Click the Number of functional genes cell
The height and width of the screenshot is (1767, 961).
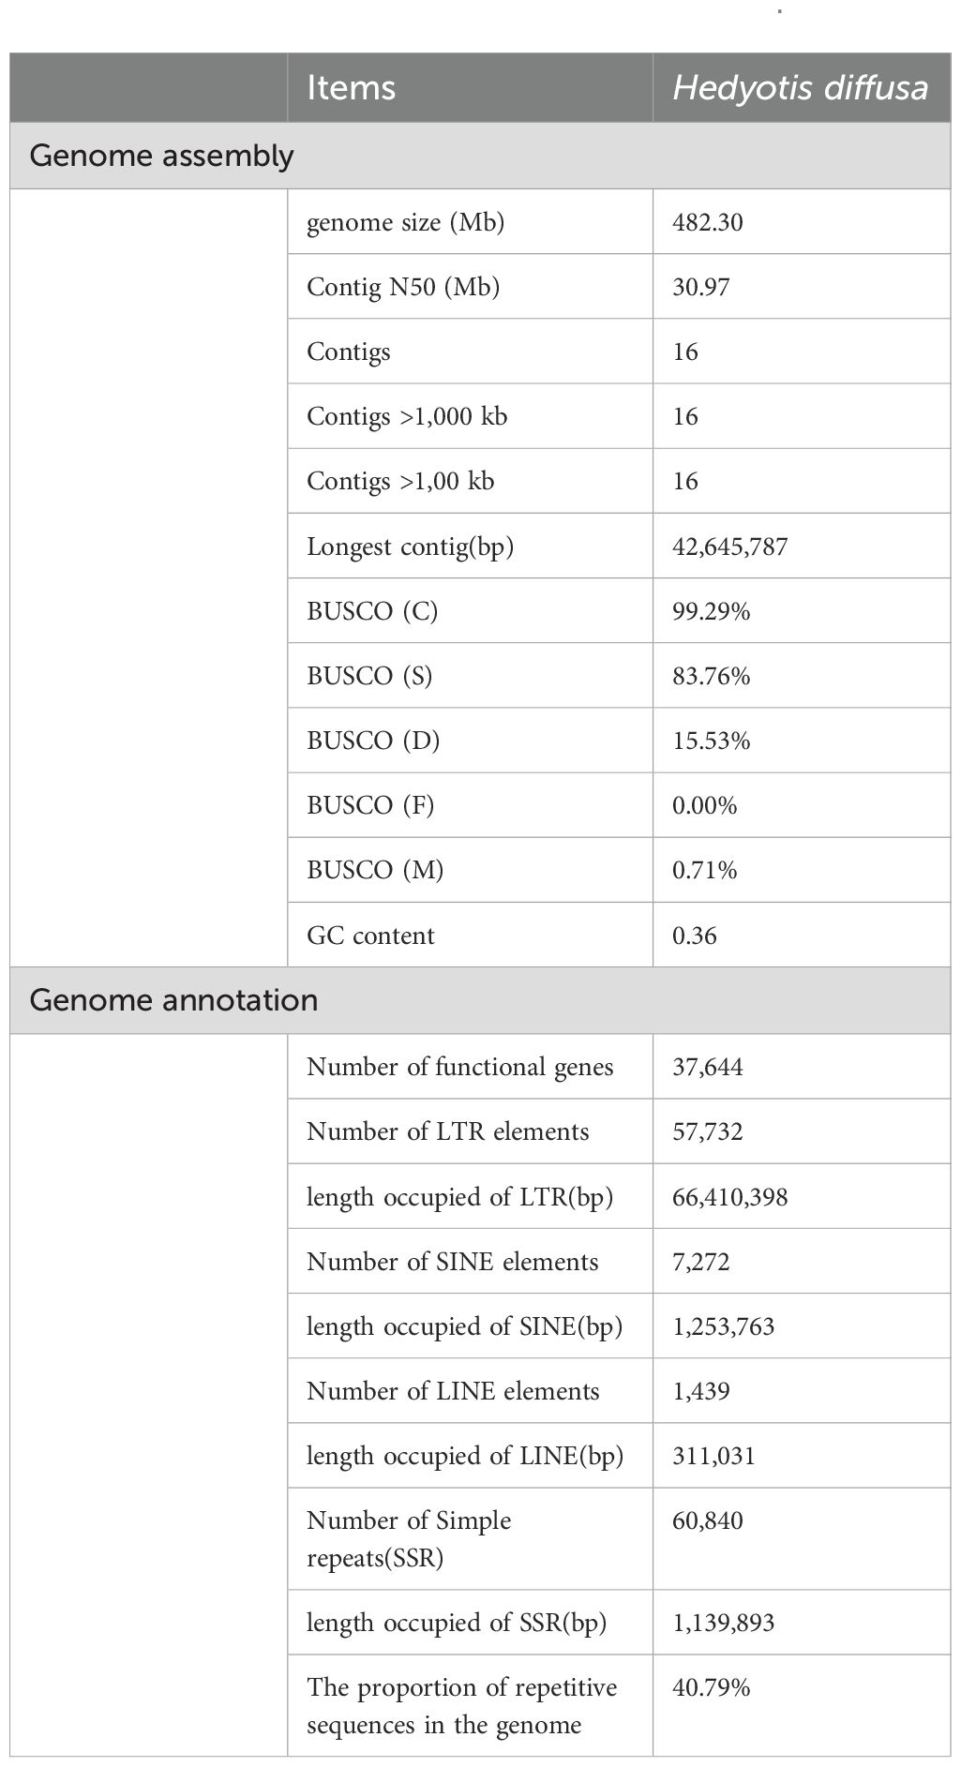470,1067
